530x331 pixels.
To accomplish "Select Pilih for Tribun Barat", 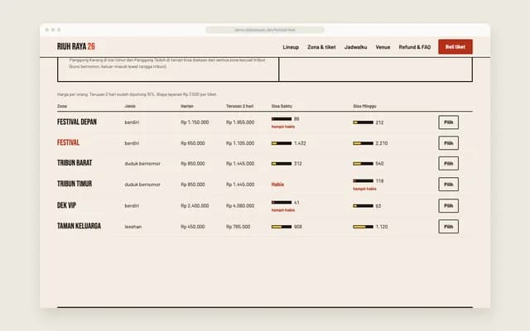I will (x=449, y=164).
